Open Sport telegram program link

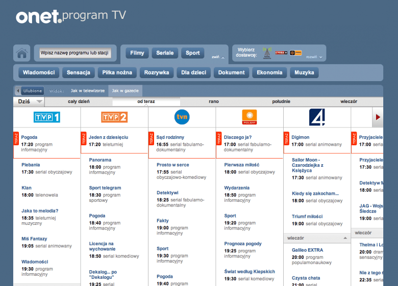tap(105, 188)
